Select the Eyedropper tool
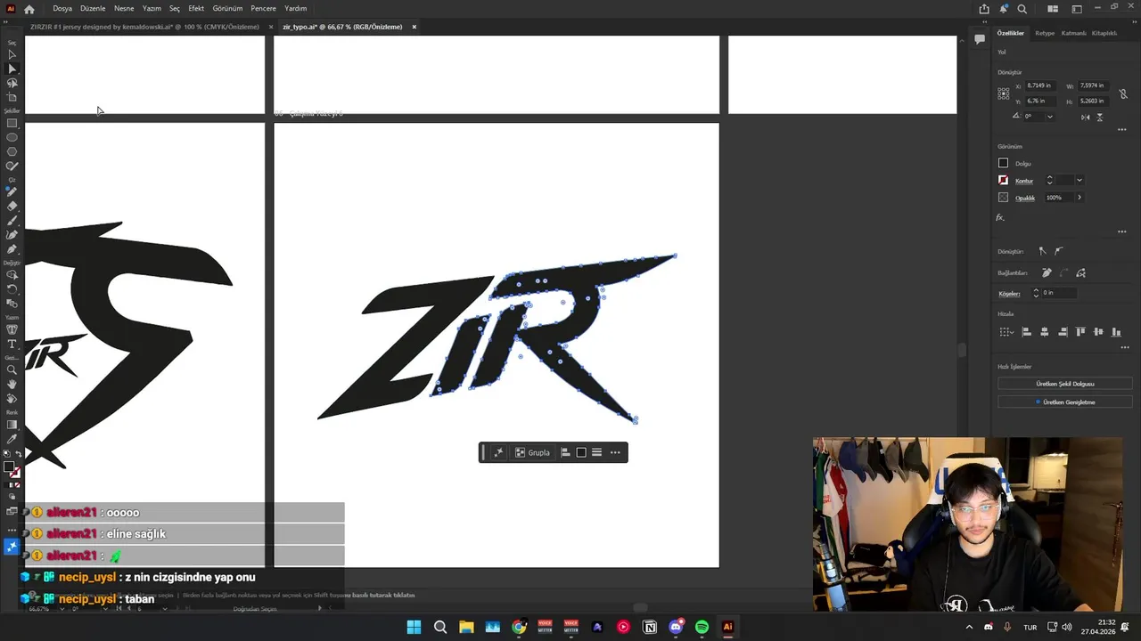 12,439
